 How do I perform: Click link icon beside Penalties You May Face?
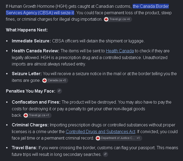pos(59,91)
